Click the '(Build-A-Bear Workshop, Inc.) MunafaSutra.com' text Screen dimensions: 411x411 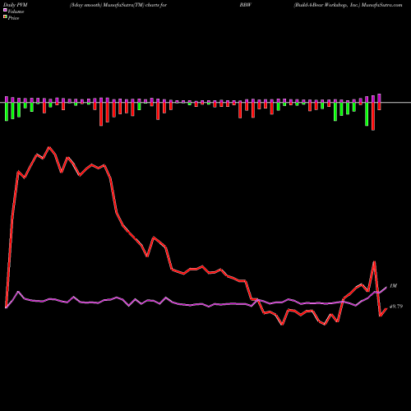click(348, 5)
